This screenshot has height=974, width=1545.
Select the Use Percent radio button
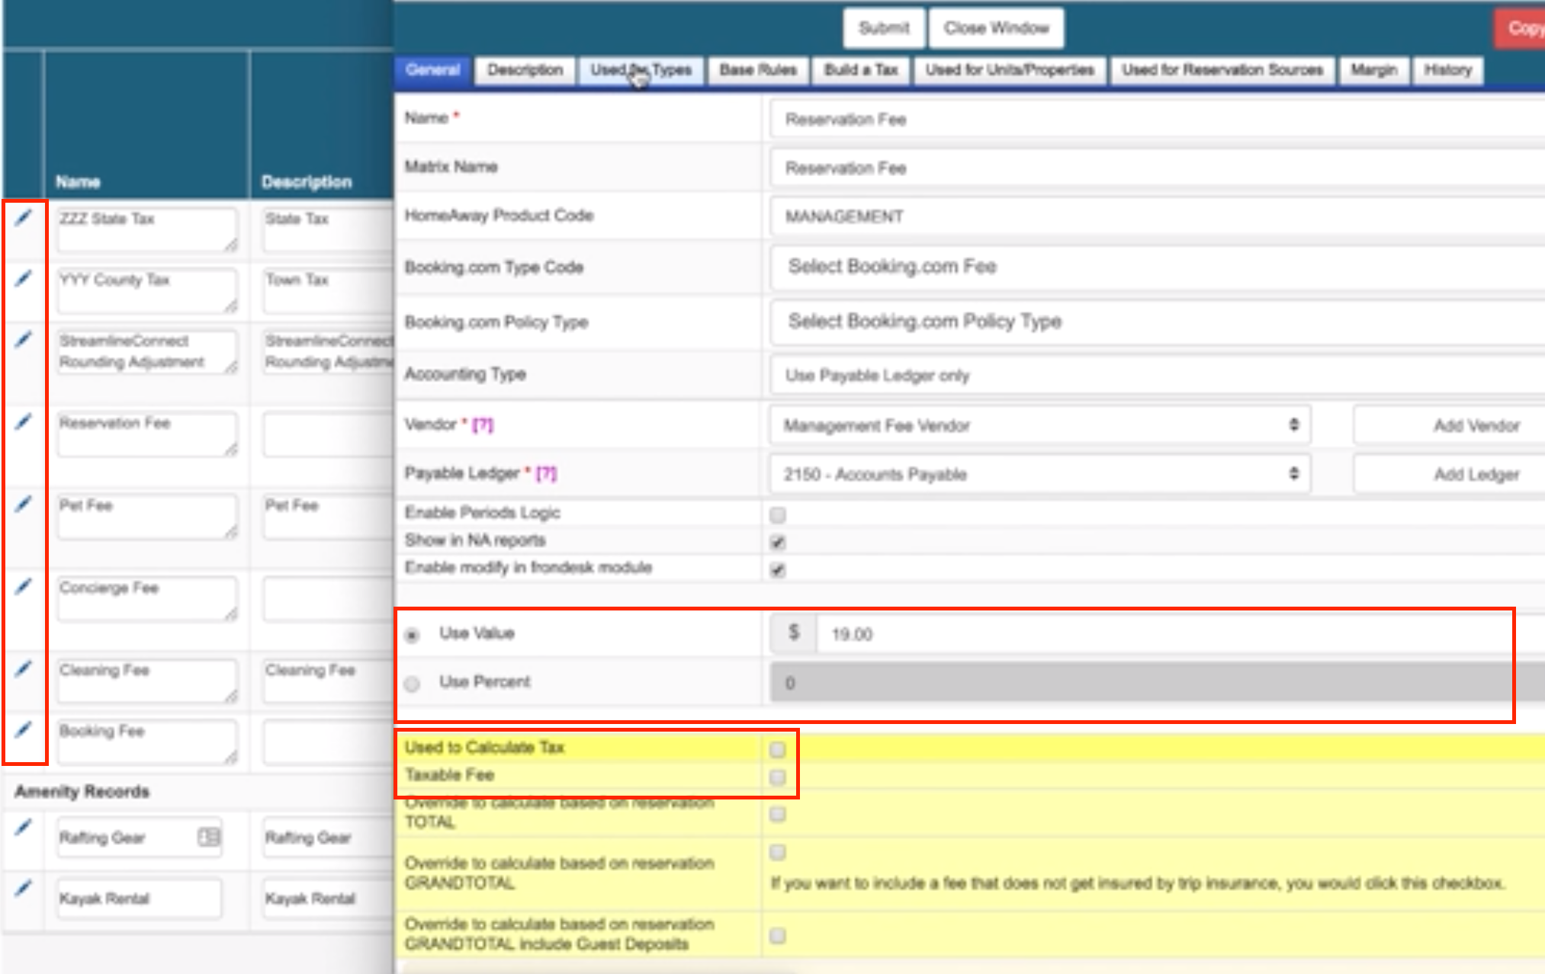(413, 684)
